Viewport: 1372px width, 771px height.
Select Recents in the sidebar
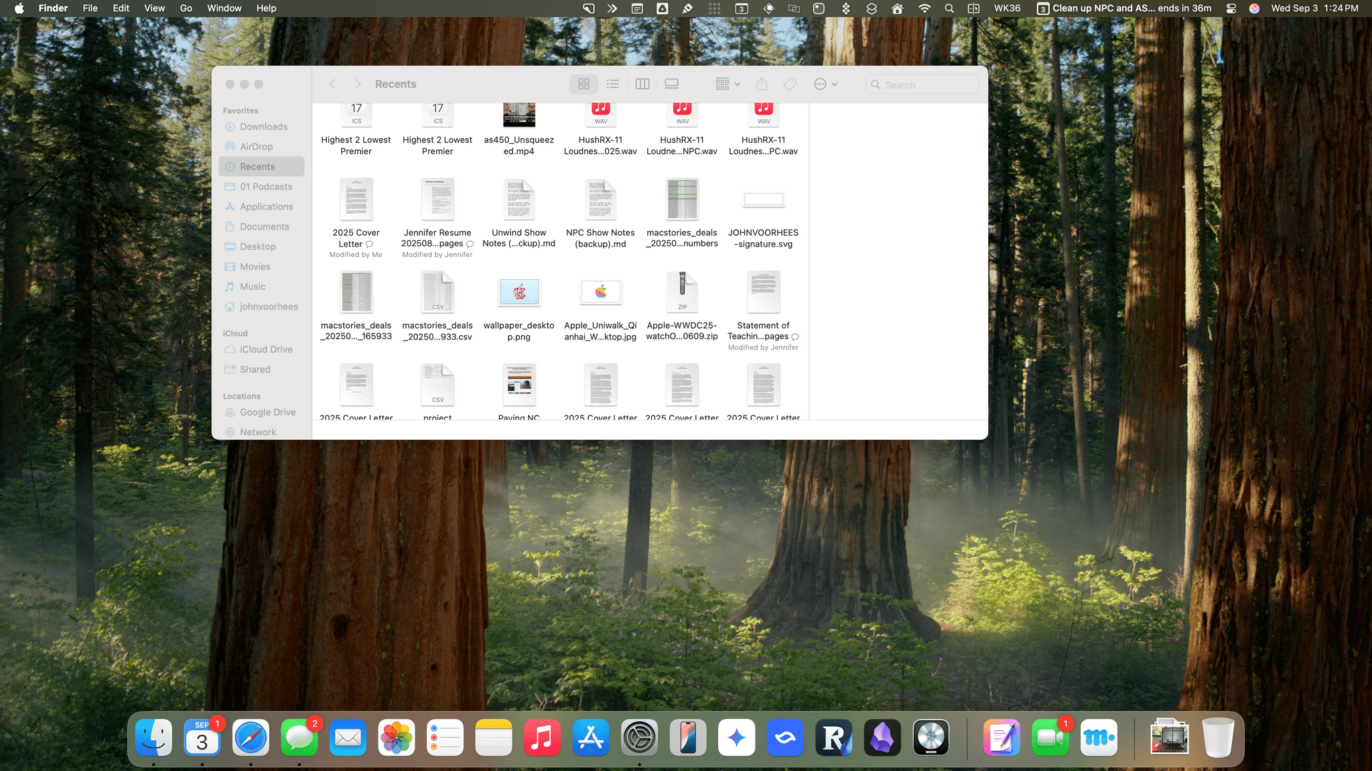coord(261,167)
